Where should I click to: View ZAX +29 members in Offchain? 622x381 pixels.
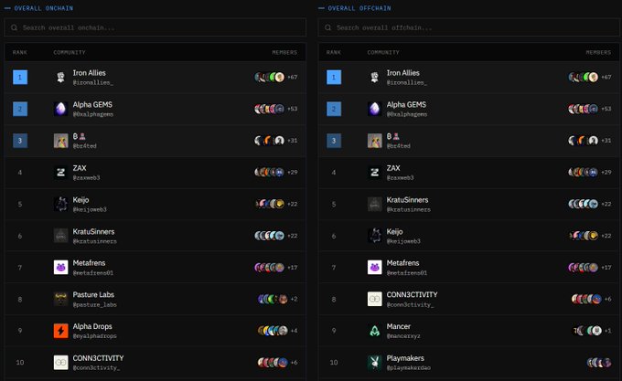tap(589, 172)
